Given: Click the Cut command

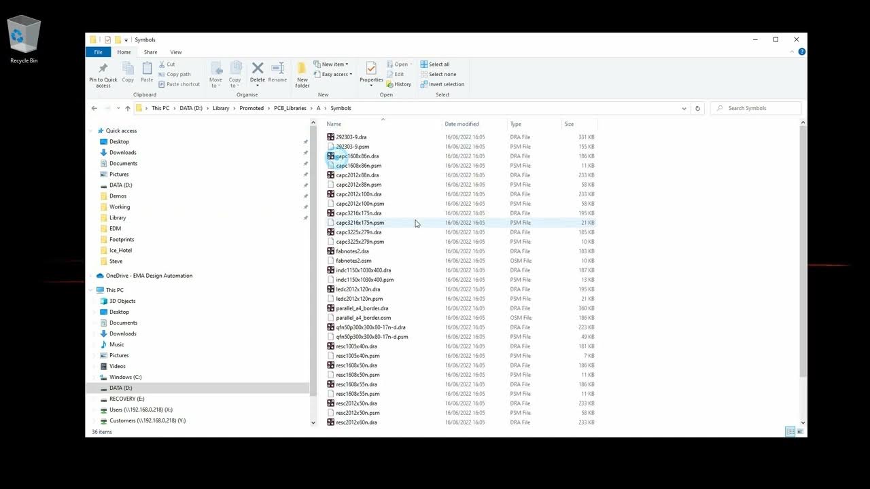Looking at the screenshot, I should (167, 65).
